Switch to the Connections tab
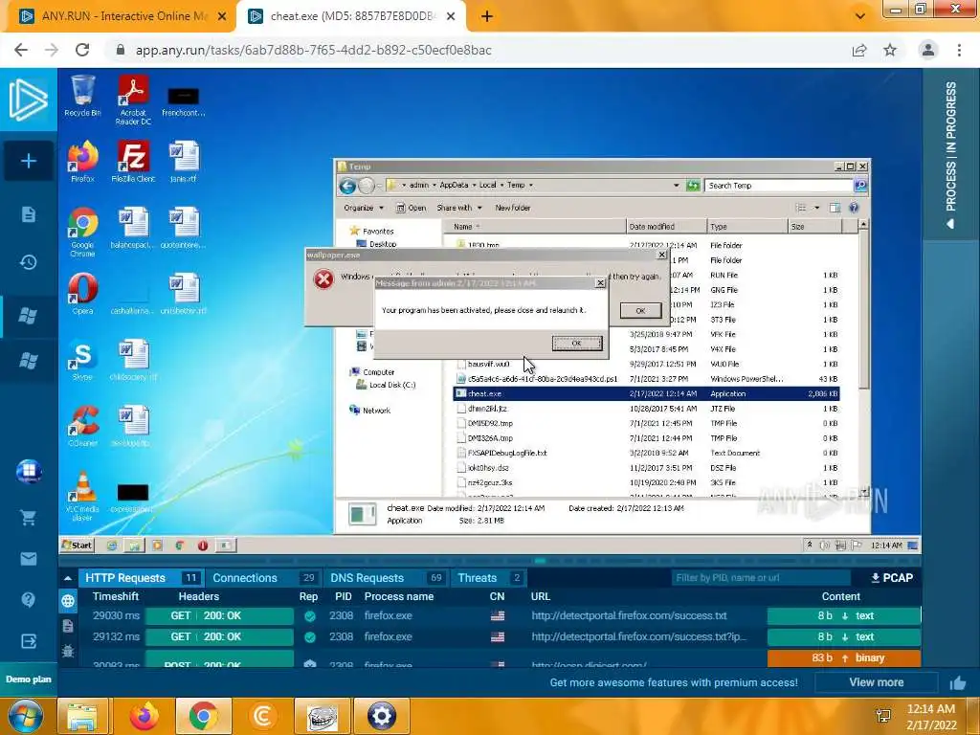This screenshot has width=980, height=735. tap(263, 578)
